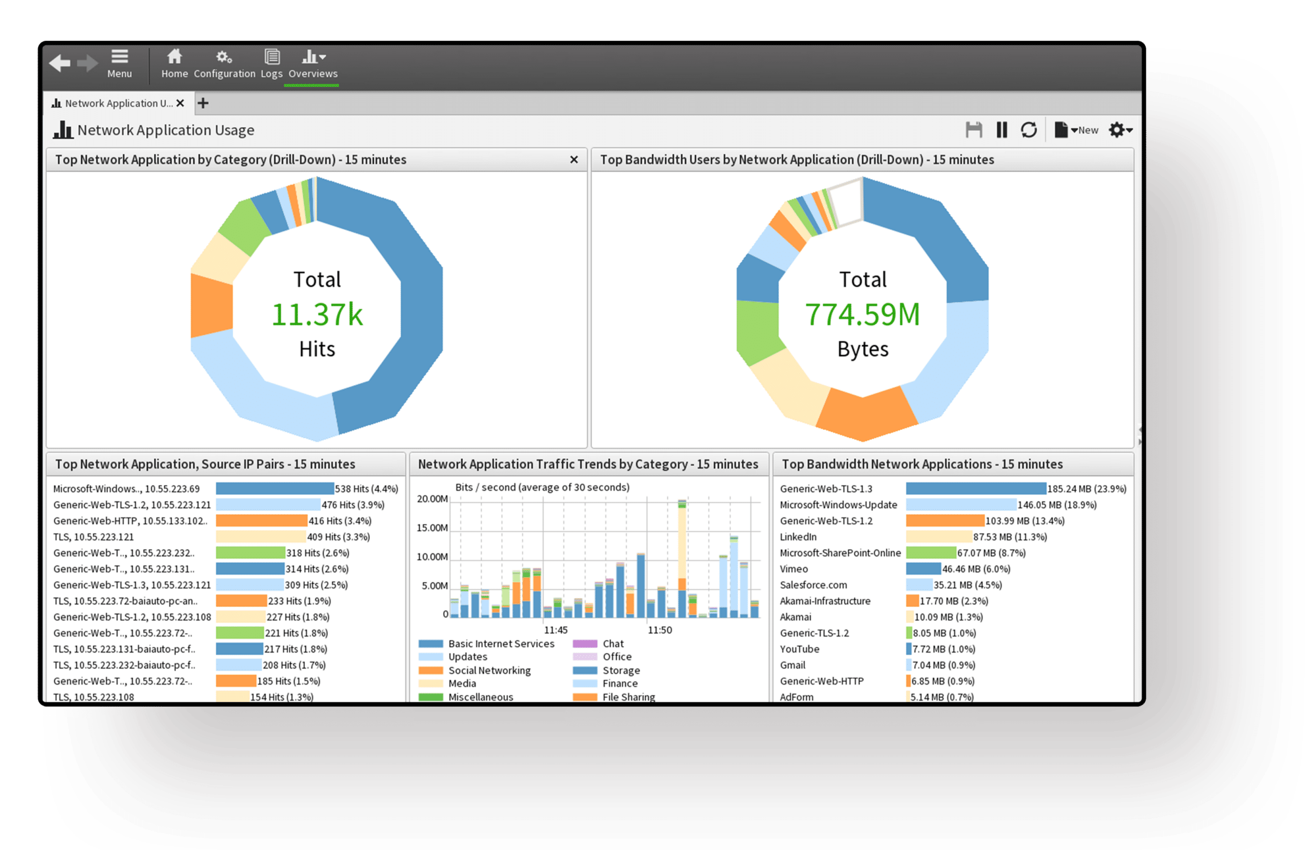Click the Generic-Web-TLS-1.3 bandwidth entry

(x=826, y=489)
